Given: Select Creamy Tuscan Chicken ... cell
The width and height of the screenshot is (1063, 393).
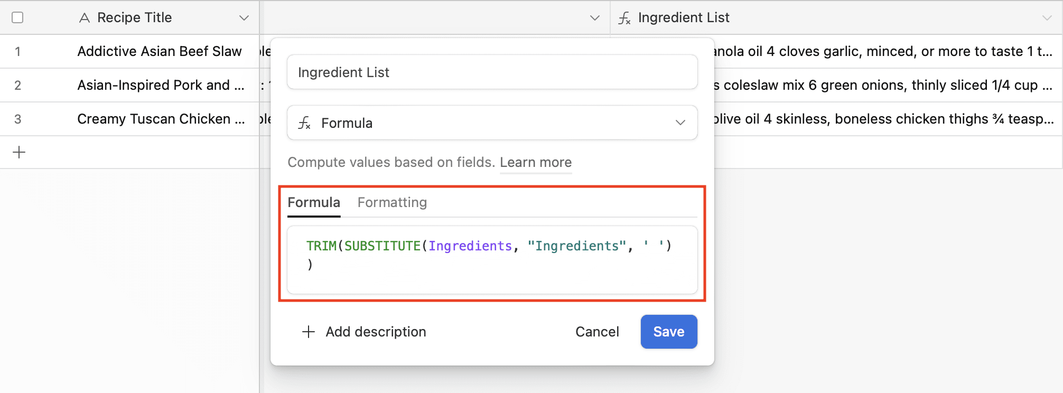Looking at the screenshot, I should 161,119.
